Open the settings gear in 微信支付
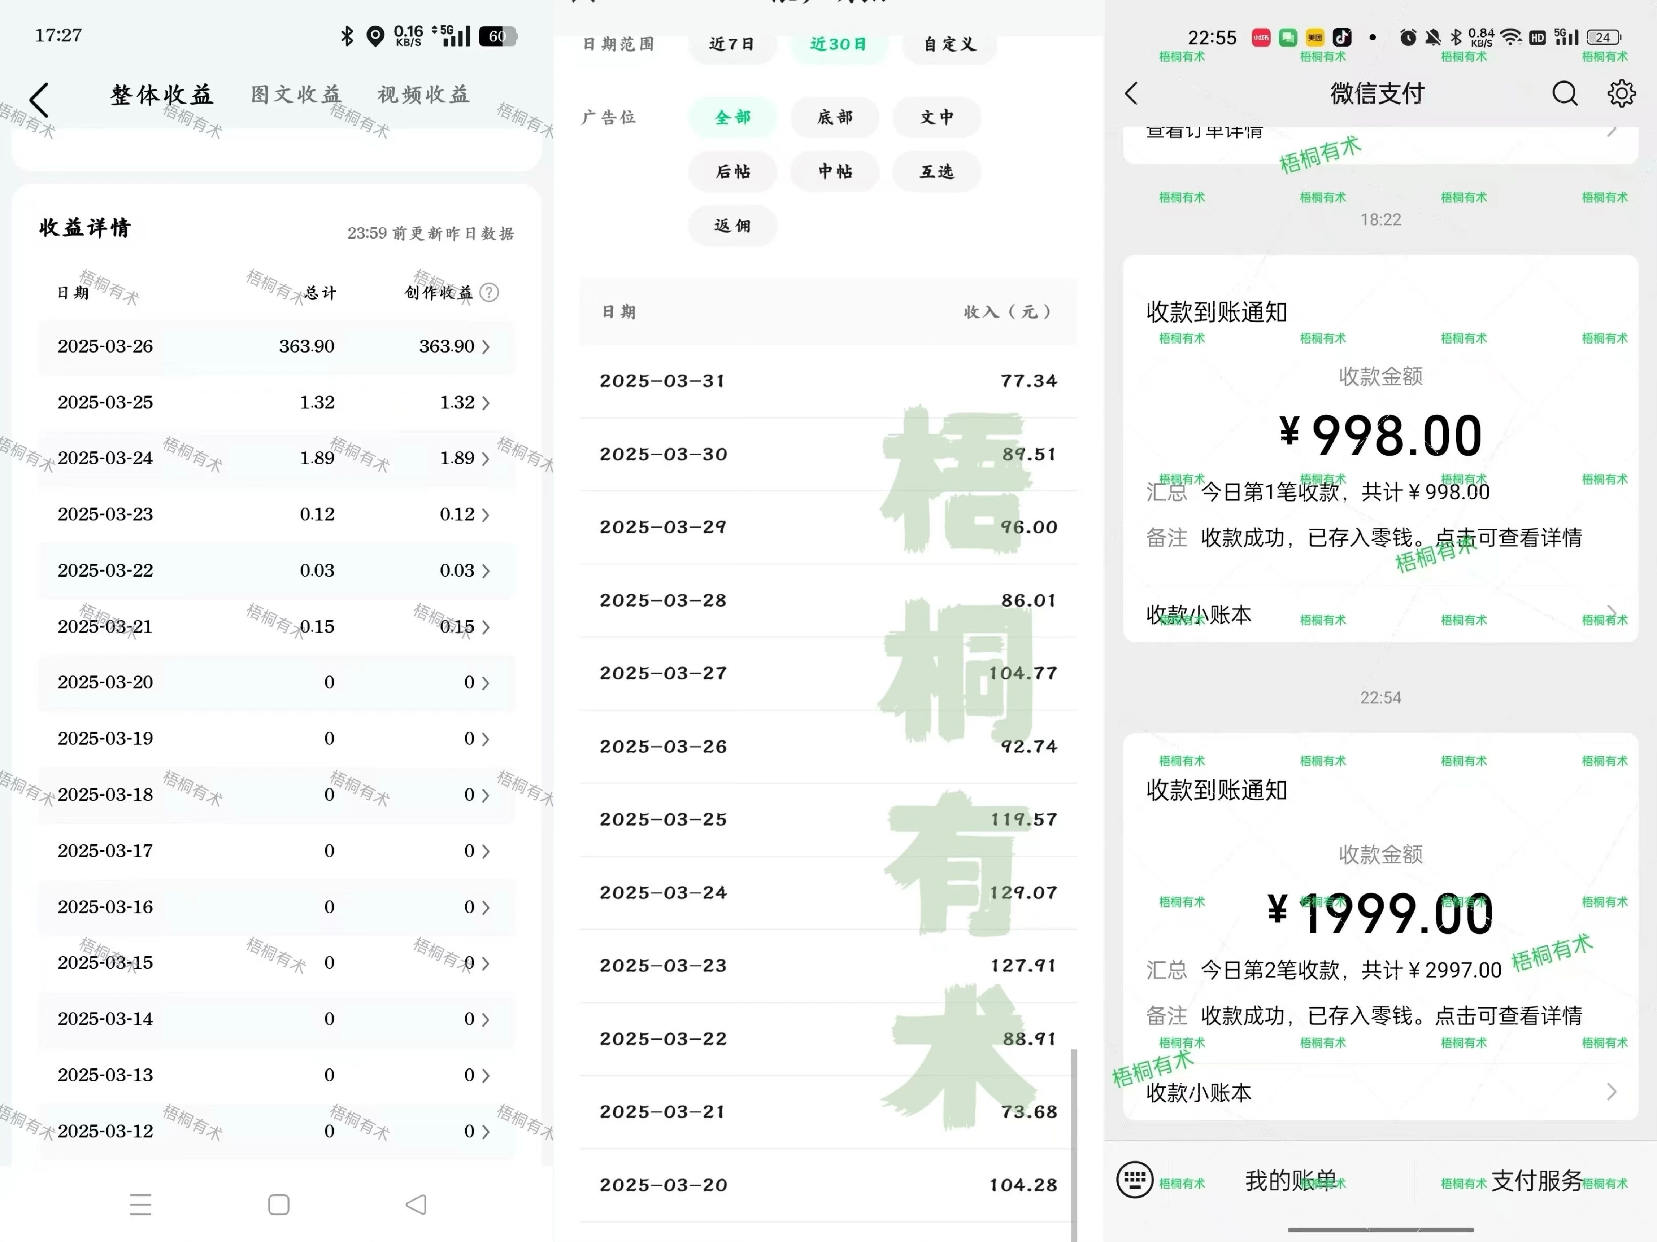This screenshot has width=1657, height=1242. tap(1621, 93)
